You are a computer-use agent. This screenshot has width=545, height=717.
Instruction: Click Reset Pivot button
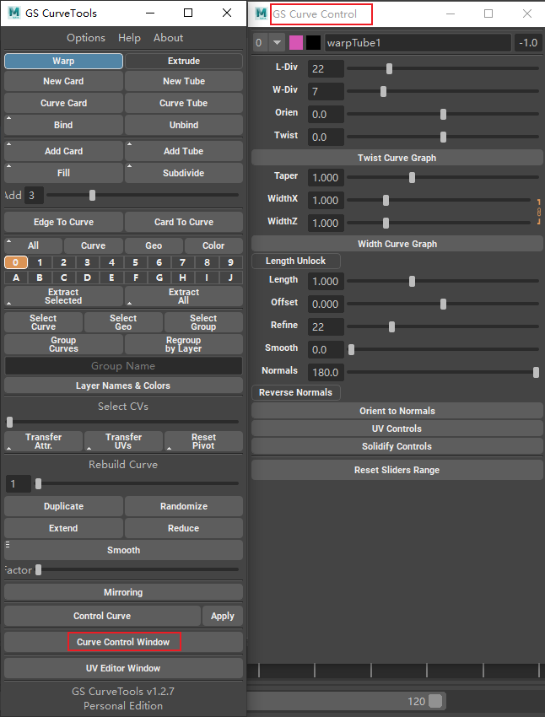tap(203, 441)
